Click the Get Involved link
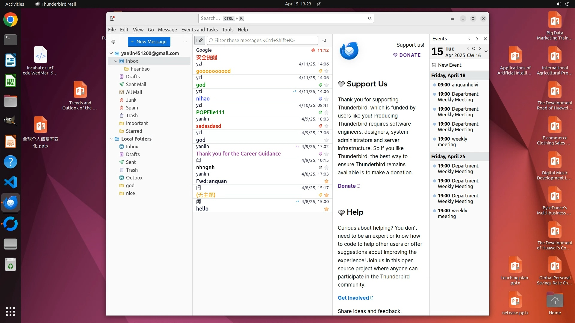 click(353, 298)
